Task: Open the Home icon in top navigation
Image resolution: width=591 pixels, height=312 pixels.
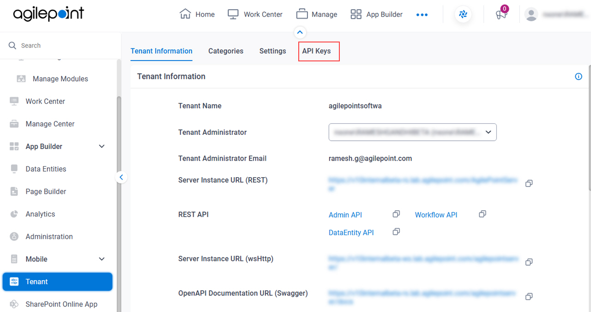Action: [x=185, y=14]
